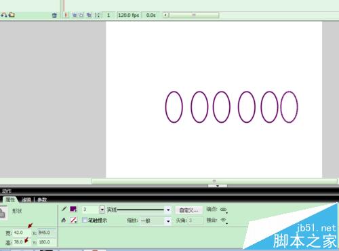Click the 120.0 fps frame rate

click(x=129, y=15)
